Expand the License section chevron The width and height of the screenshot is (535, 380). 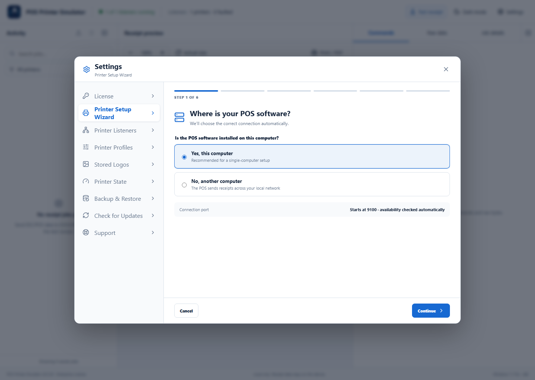click(x=153, y=96)
